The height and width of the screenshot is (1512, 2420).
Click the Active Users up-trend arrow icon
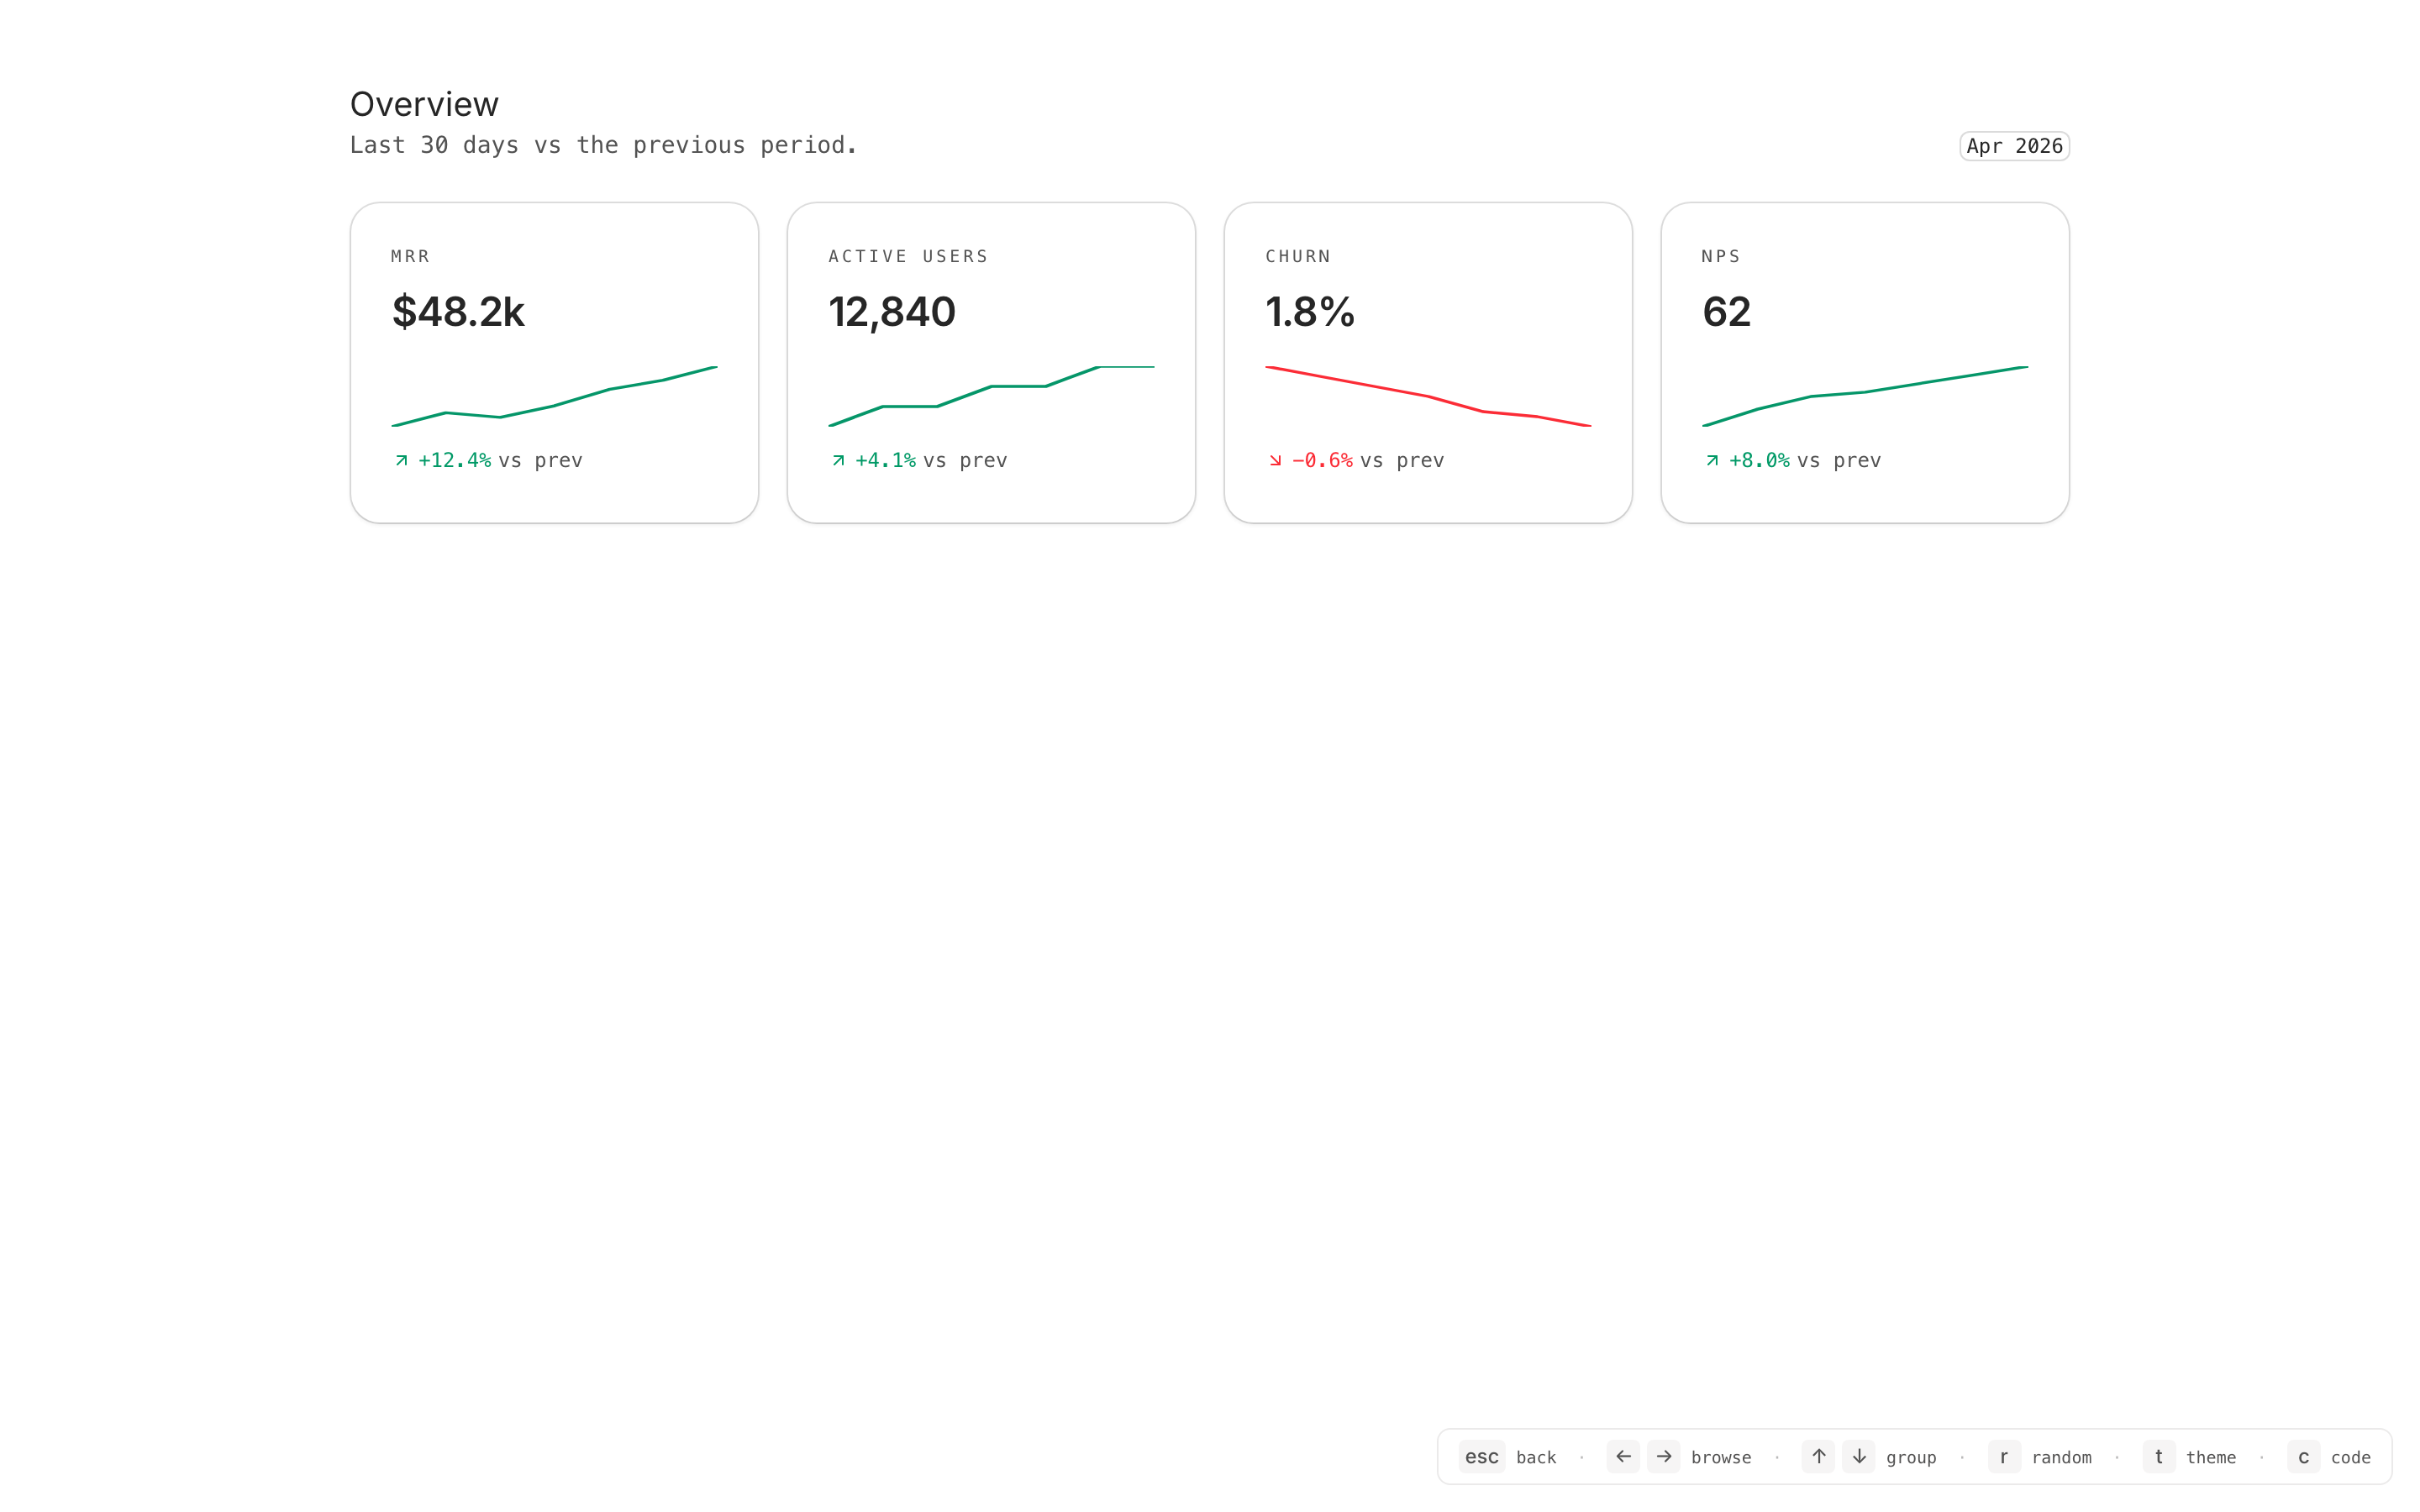coord(838,460)
